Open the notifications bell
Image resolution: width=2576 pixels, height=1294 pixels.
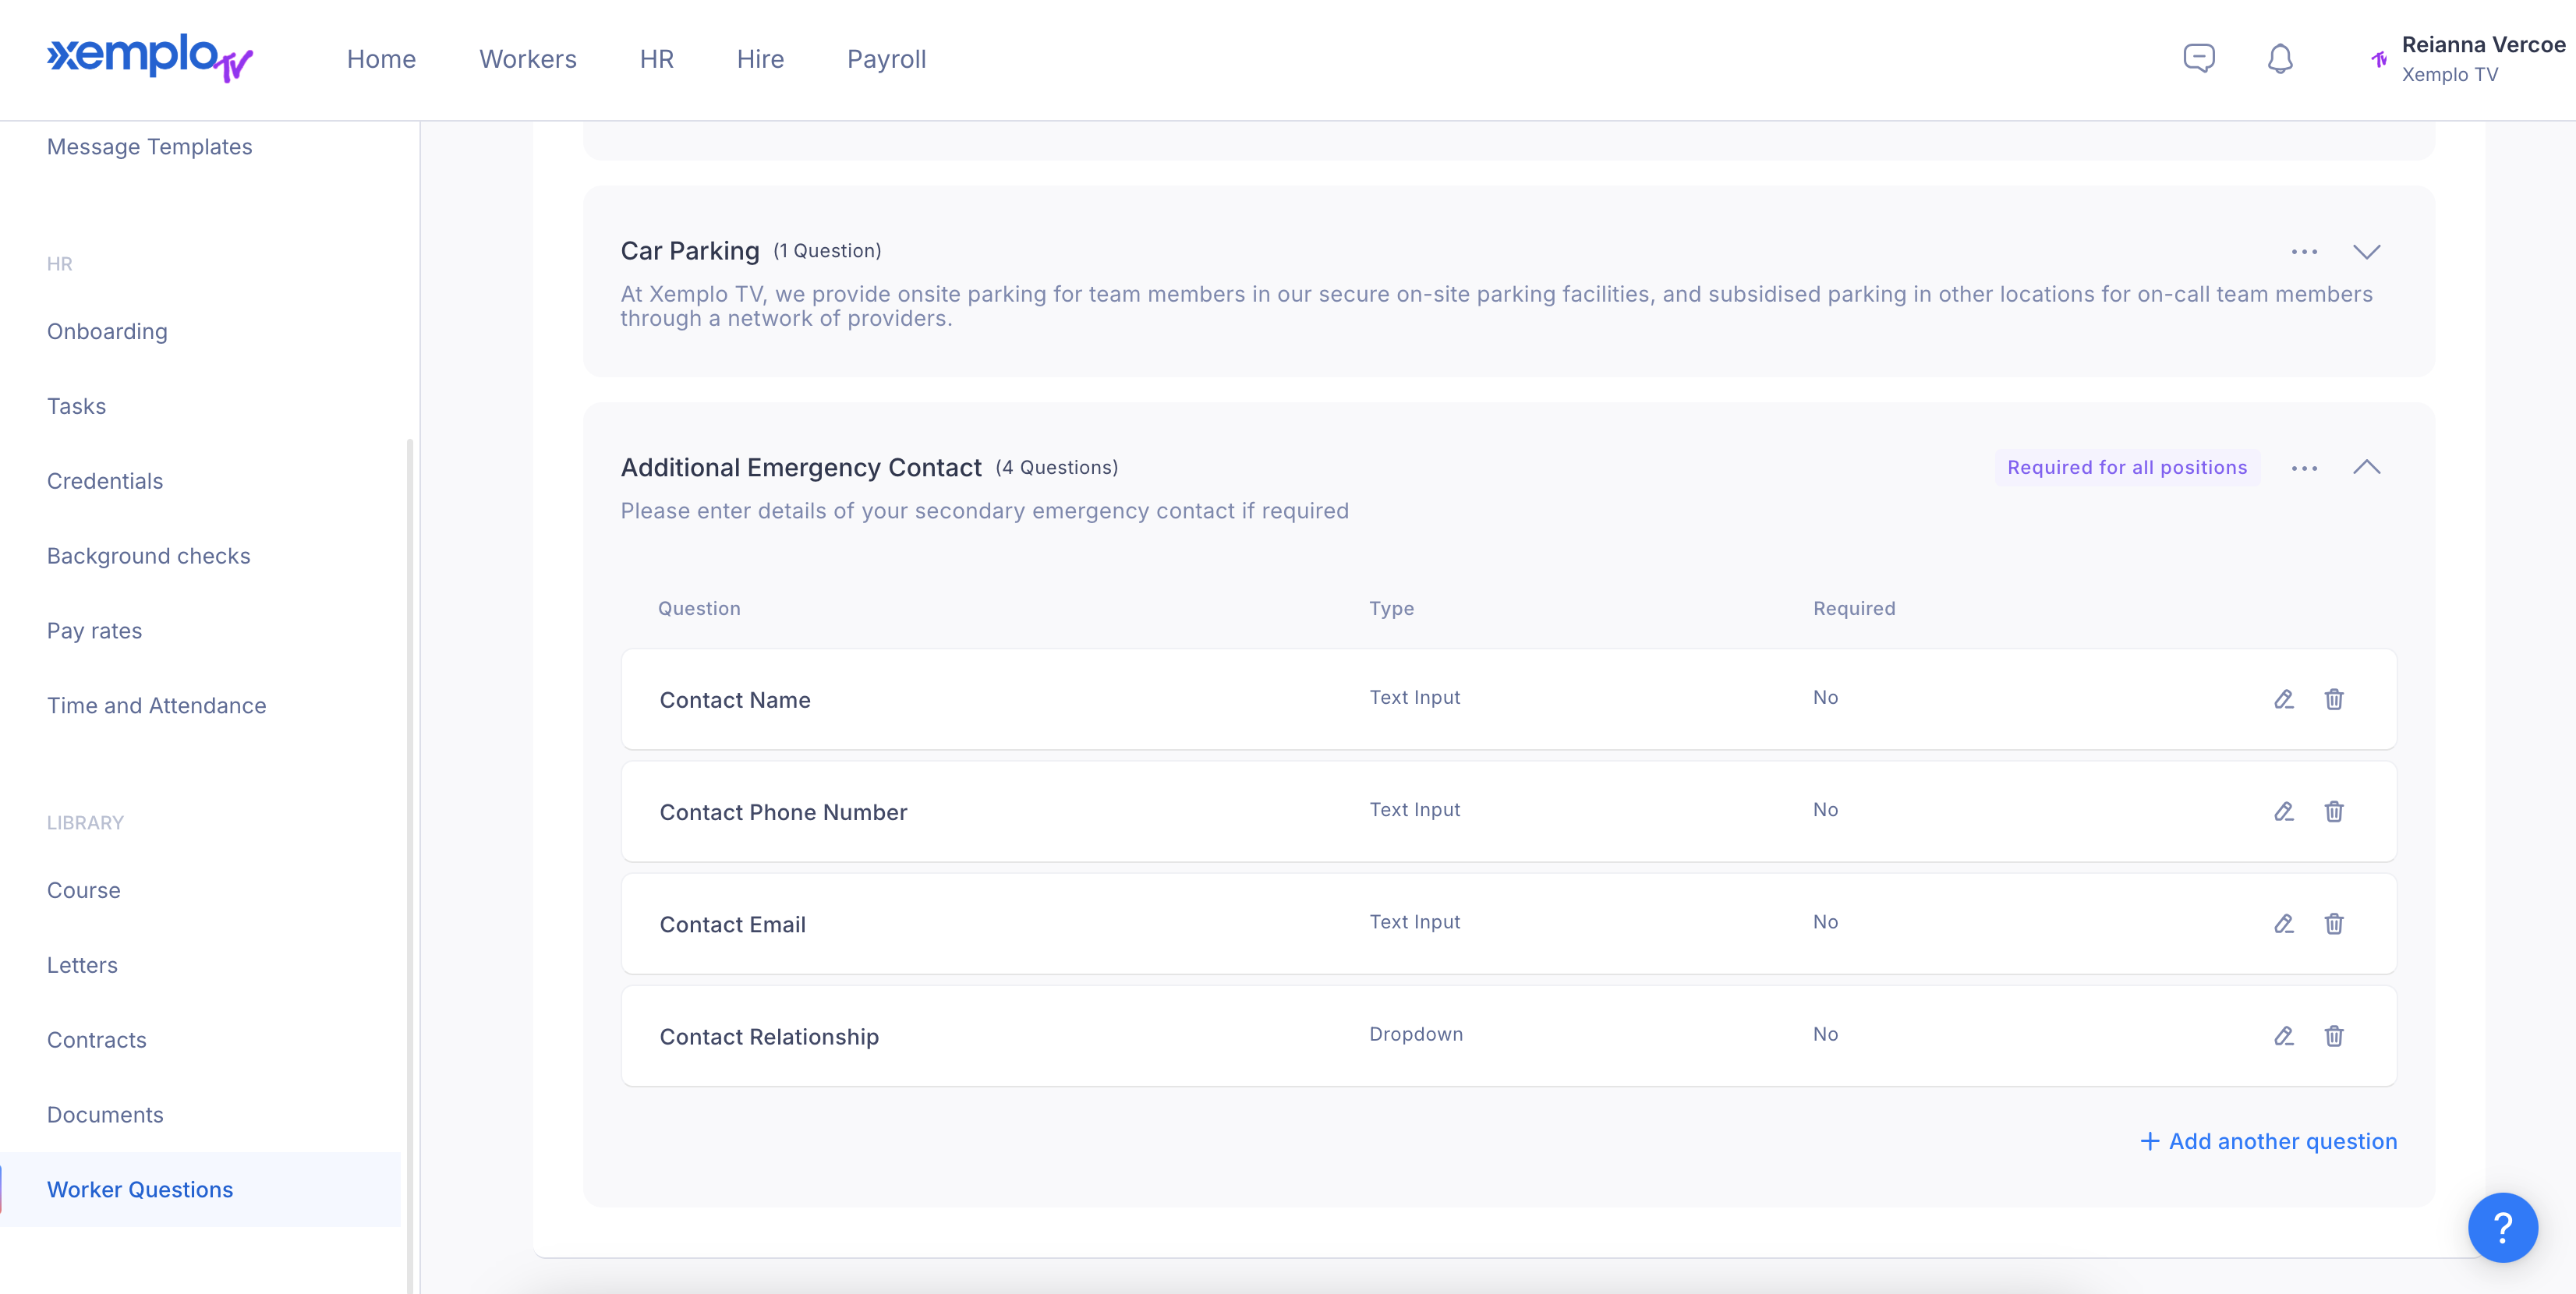(2280, 59)
